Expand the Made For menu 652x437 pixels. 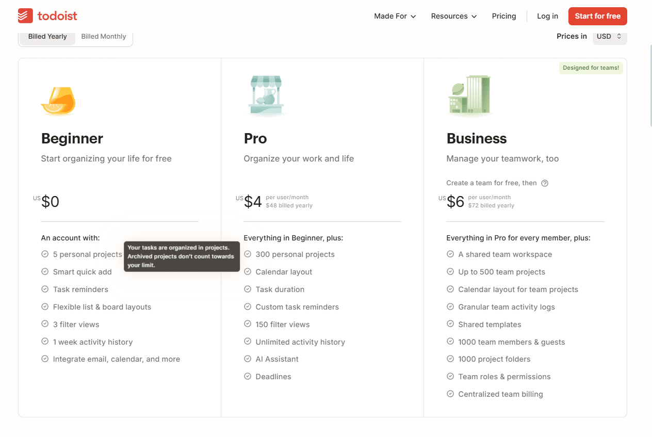(395, 16)
